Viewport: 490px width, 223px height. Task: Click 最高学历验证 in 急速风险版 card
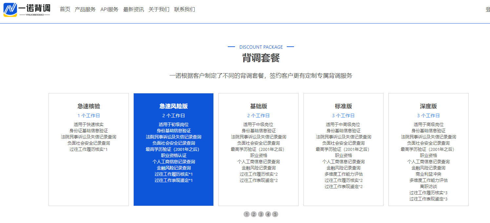click(x=172, y=149)
